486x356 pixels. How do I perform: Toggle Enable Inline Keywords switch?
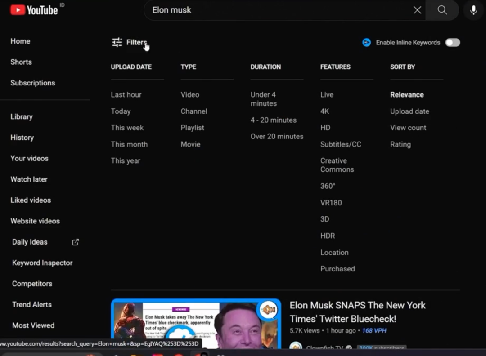click(452, 43)
